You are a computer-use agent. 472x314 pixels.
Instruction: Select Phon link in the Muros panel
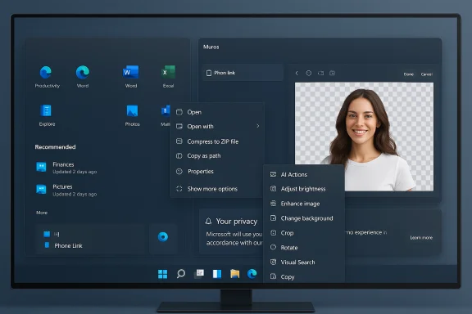coord(243,73)
